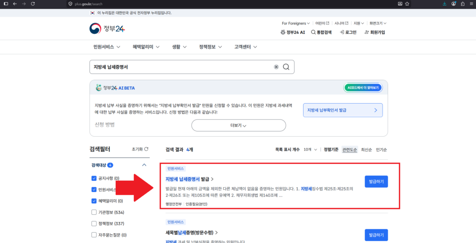The height and width of the screenshot is (243, 476).
Task: Bookmark this page with star icon
Action: (x=407, y=4)
